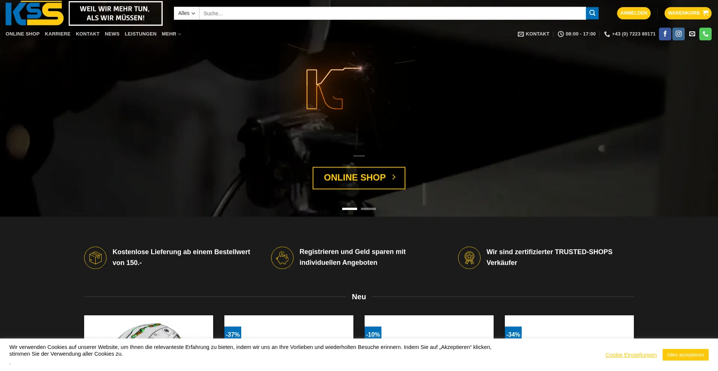The image size is (718, 371).
Task: Click the trusted shops award badge icon
Action: tap(469, 257)
